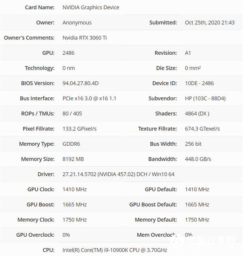Select the BIOS version 94.04.27.80.4D
This screenshot has width=243, height=257.
tap(81, 83)
